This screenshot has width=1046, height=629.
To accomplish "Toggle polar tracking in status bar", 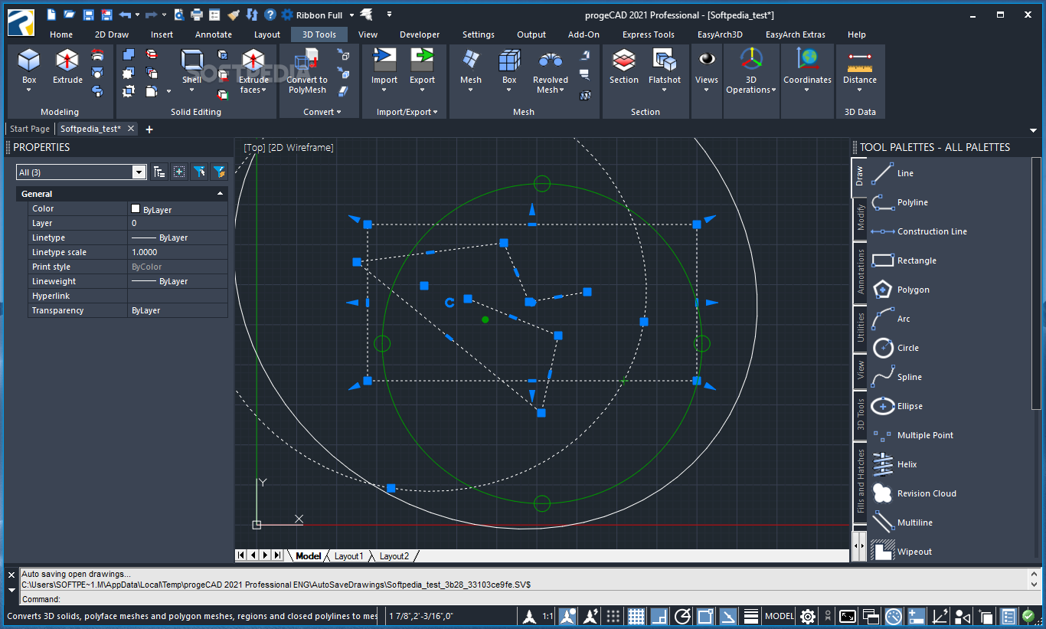I will 682,616.
